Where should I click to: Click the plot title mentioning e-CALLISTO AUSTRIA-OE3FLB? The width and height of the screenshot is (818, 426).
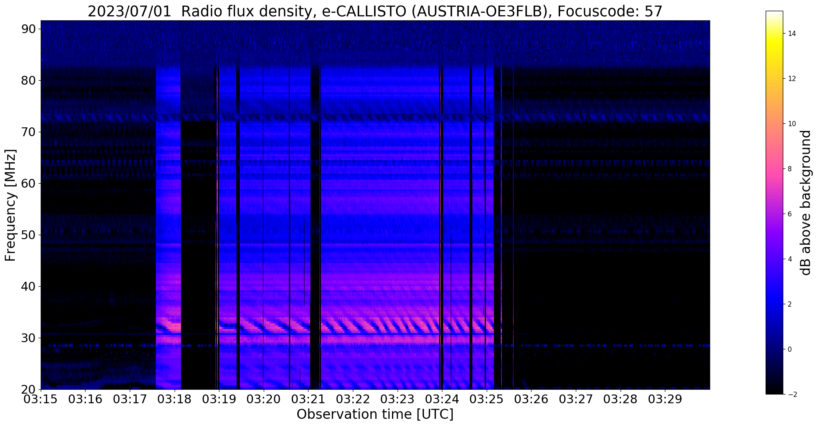tap(375, 11)
